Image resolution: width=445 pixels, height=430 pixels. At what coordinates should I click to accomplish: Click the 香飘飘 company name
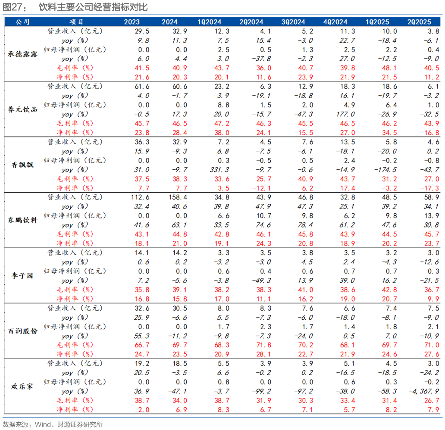click(23, 165)
